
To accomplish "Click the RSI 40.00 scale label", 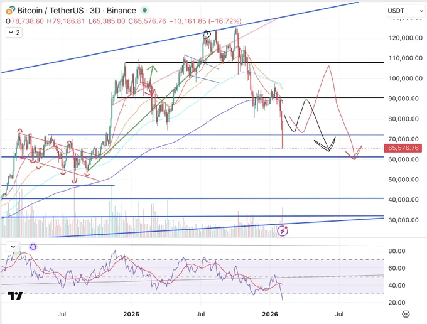I will (x=397, y=285).
